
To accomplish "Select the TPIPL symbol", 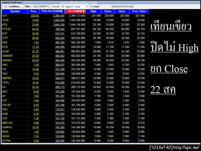I will tap(6, 83).
